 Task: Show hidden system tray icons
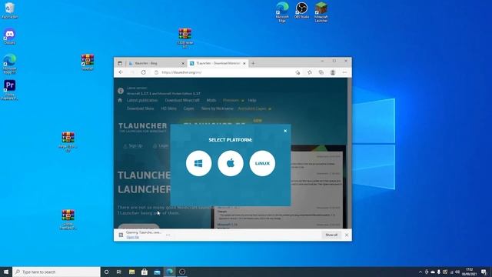(421, 272)
